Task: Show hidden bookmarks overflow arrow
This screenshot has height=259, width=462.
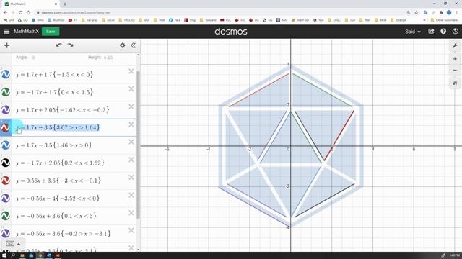Action: pyautogui.click(x=424, y=20)
